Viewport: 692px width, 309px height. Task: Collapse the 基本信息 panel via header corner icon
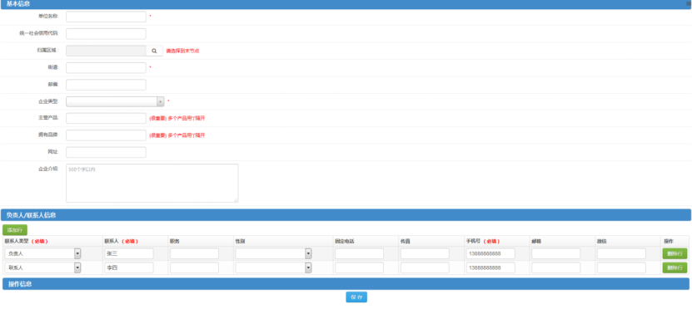pos(688,3)
